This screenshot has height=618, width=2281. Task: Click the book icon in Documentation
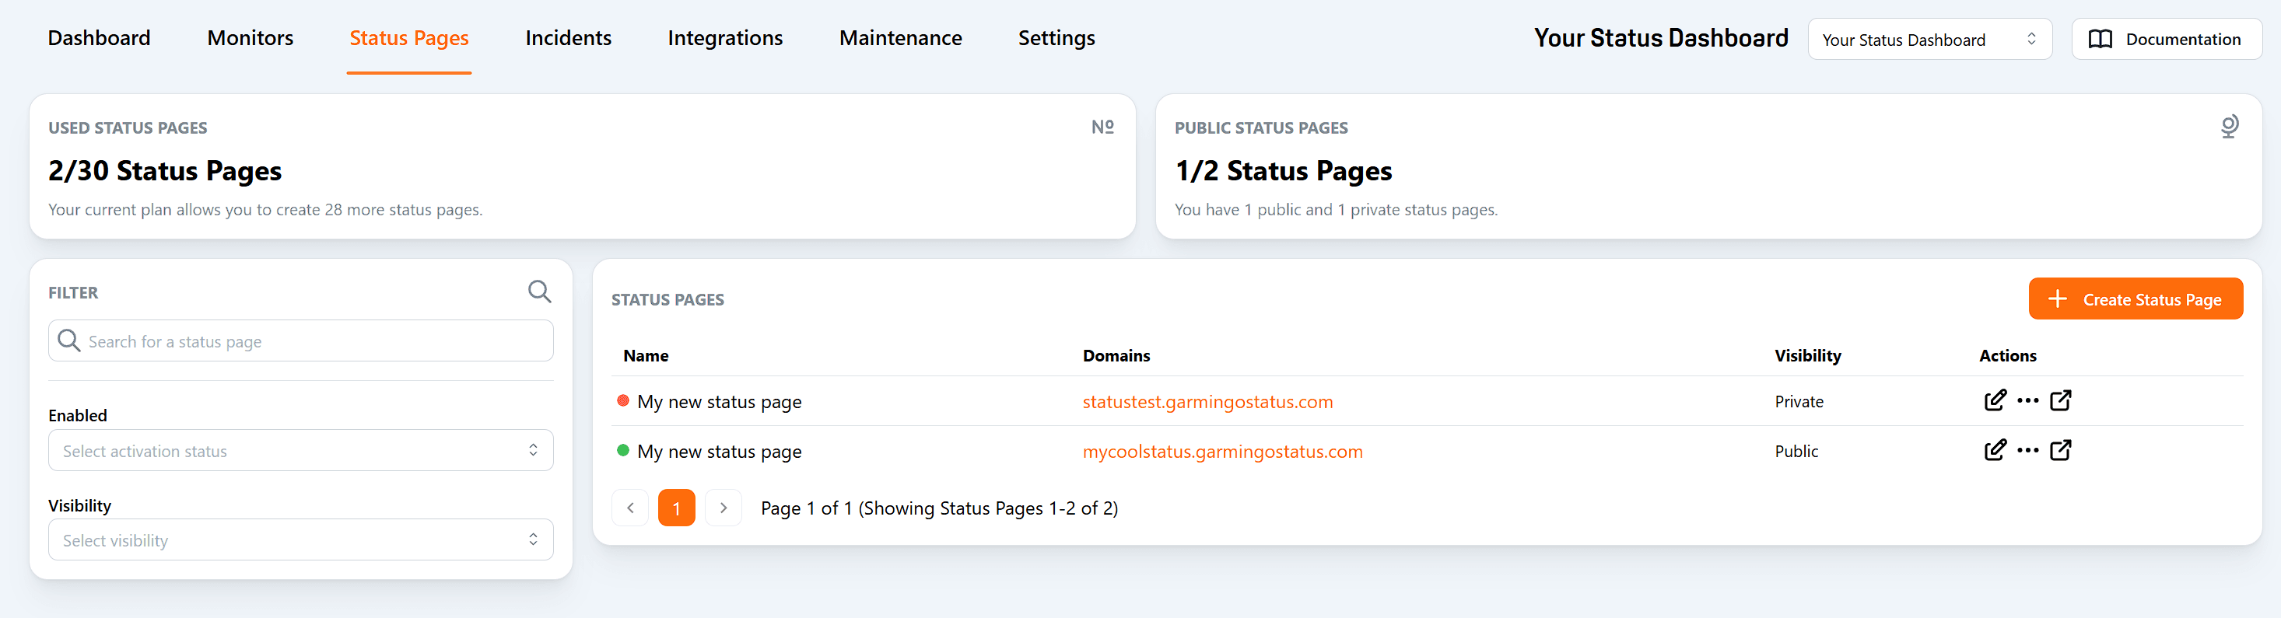click(2101, 39)
